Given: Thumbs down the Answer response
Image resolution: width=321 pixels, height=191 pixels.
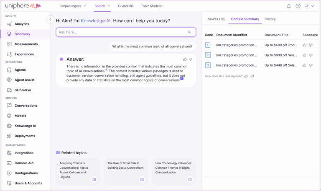Looking at the screenshot, I should point(191,59).
